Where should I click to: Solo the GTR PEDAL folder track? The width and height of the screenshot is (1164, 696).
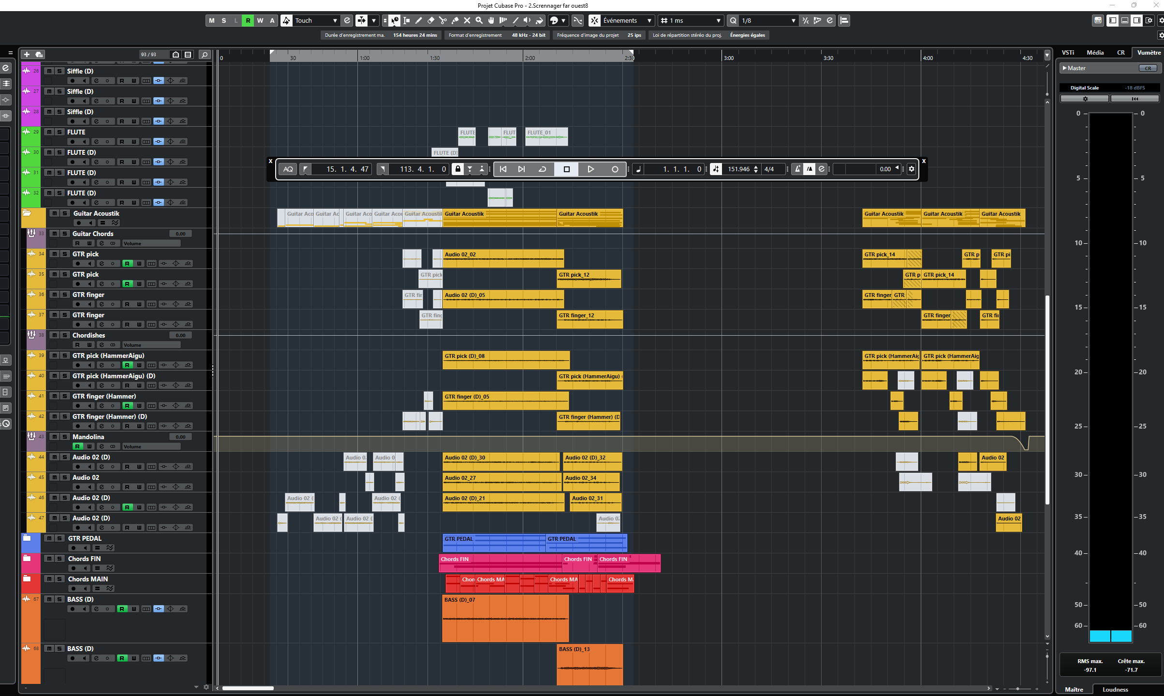(59, 538)
